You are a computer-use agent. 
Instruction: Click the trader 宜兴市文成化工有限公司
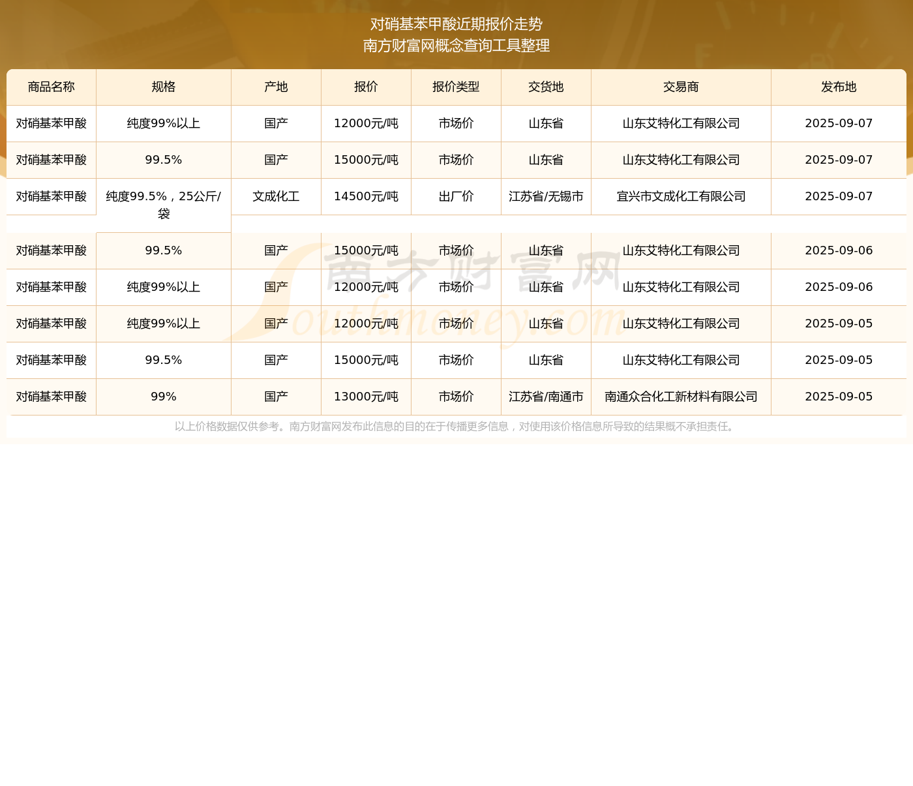[x=681, y=197]
